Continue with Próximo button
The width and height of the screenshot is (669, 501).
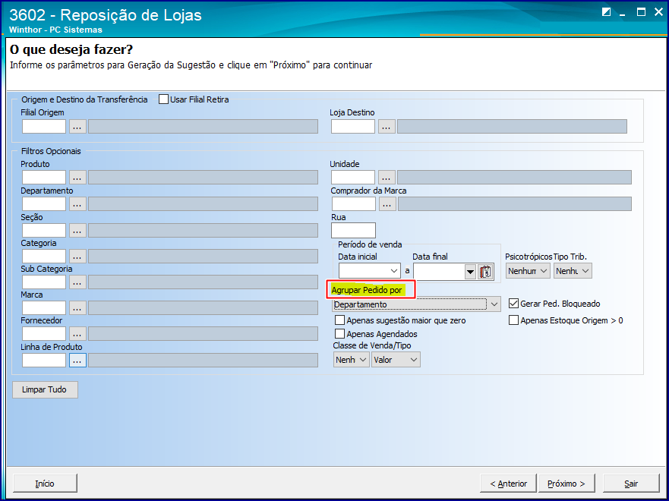tap(566, 484)
